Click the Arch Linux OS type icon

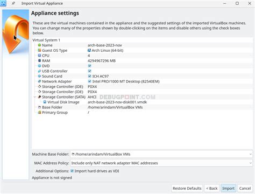89,50
